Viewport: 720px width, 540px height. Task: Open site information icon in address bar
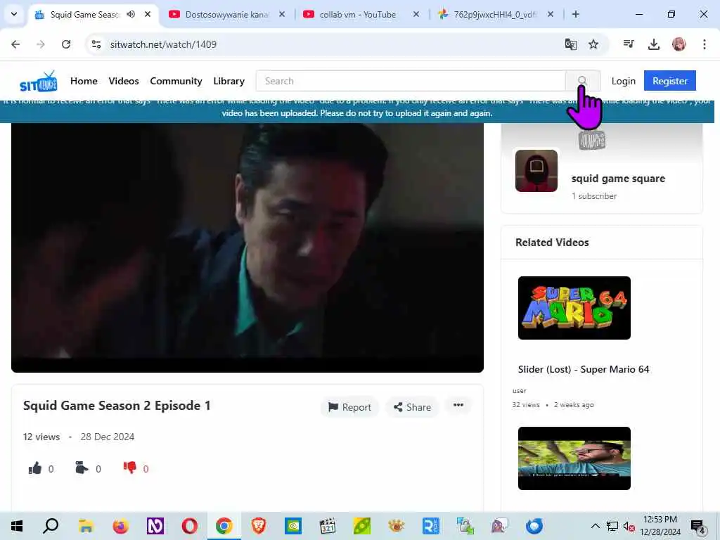point(96,44)
